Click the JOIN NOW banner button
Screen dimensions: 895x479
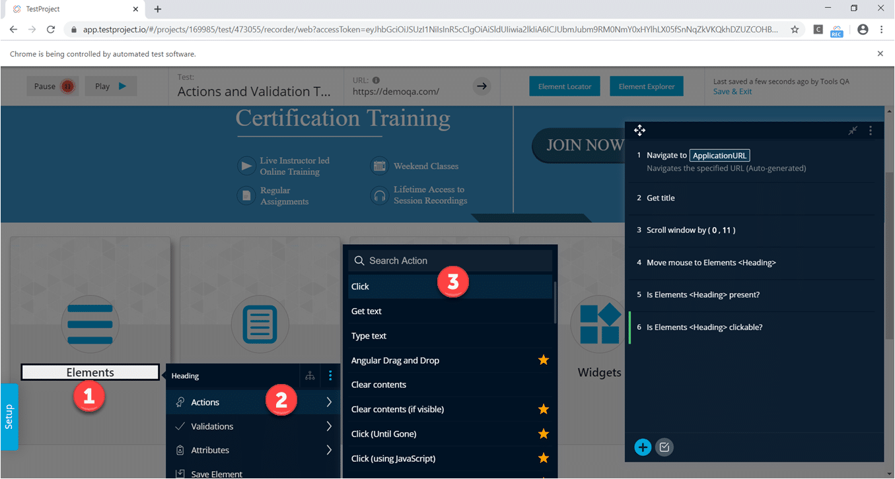tap(580, 145)
